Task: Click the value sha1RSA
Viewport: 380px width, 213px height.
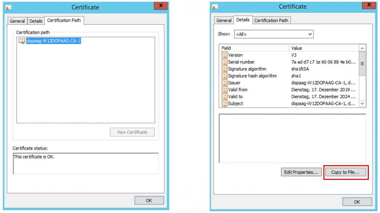Action: click(300, 69)
